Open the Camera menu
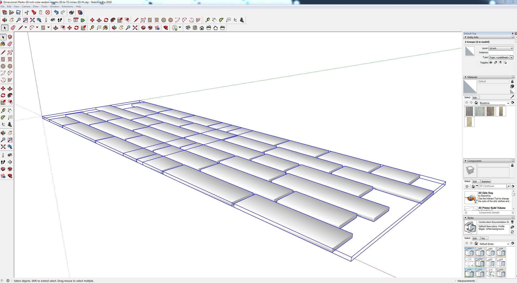Viewport: 517px width, 283px height. [26, 6]
